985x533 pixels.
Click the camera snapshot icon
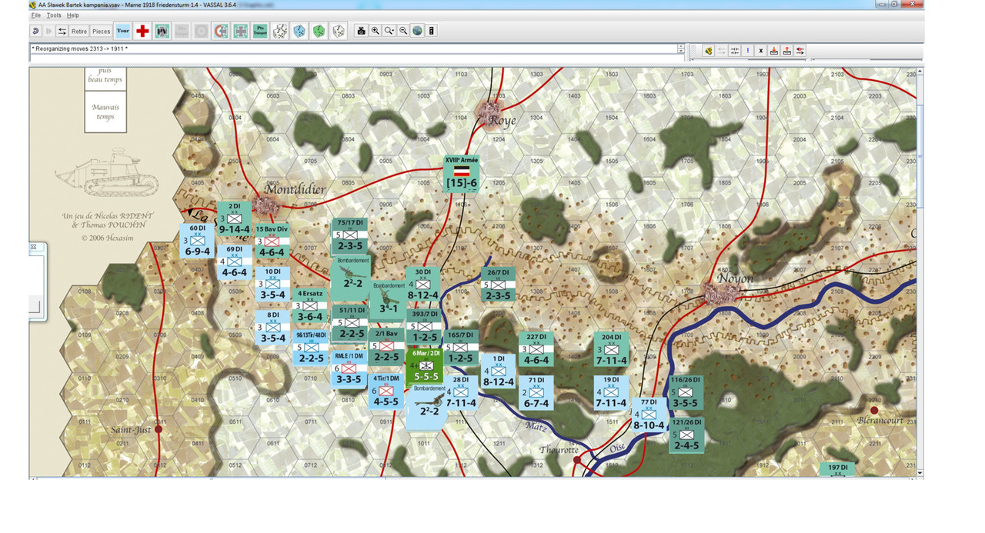361,32
